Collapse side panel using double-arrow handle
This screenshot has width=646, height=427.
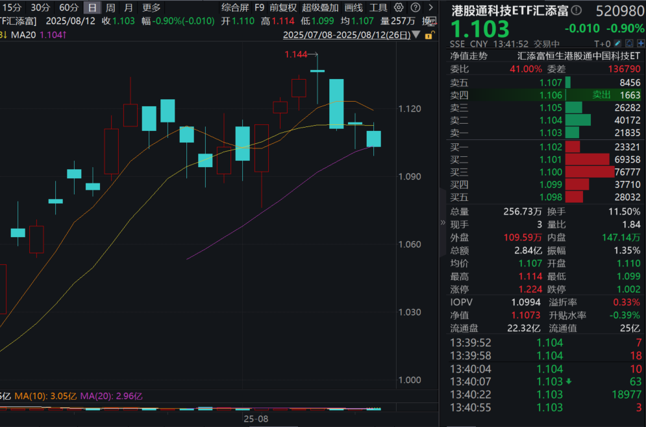(443, 223)
